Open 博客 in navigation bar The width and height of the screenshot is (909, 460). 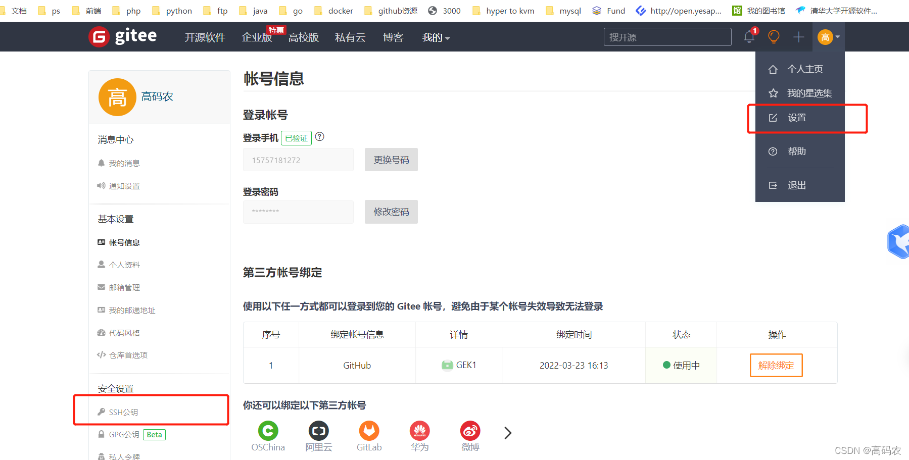(x=393, y=37)
